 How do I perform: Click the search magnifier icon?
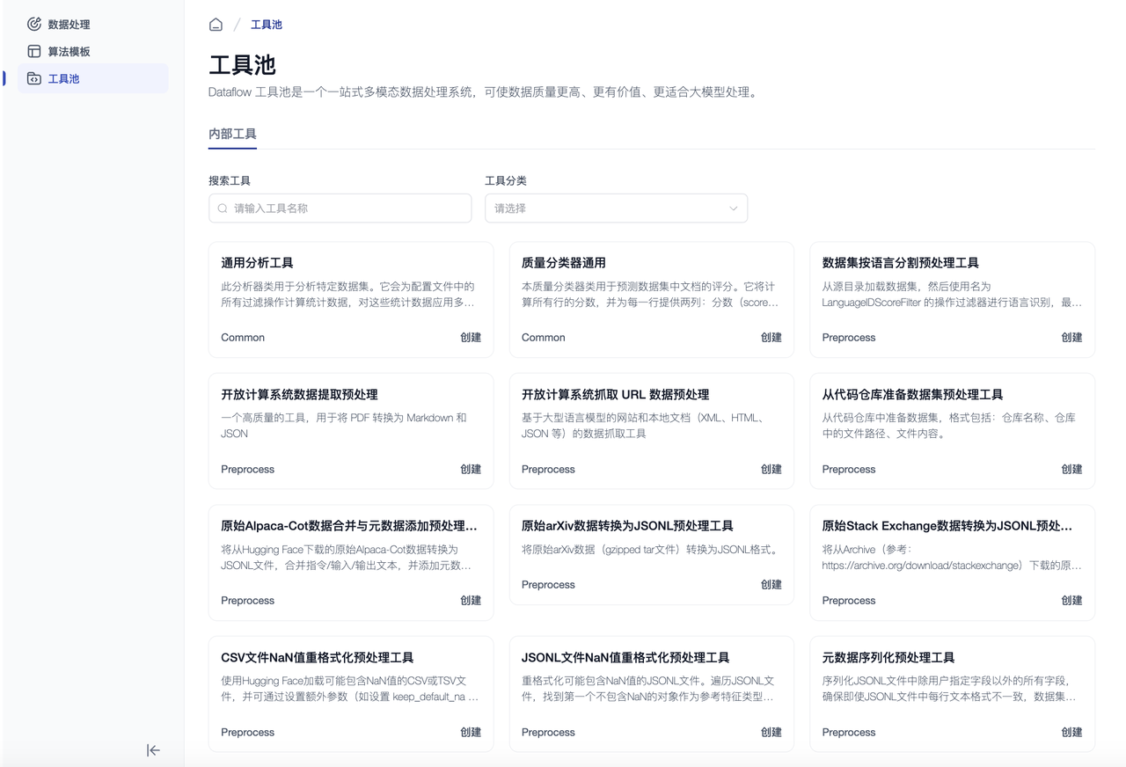[223, 208]
